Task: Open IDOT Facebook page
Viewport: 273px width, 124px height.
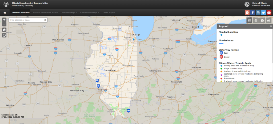Action: pyautogui.click(x=253, y=12)
